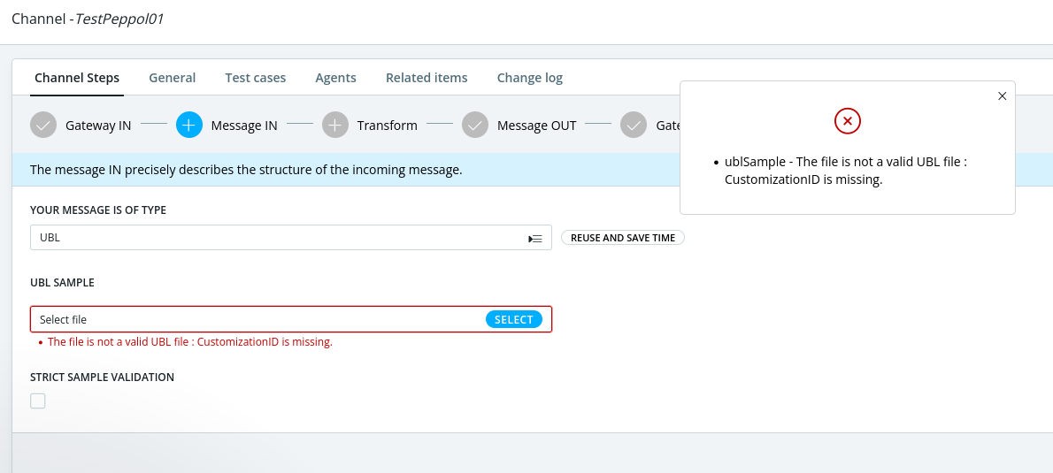Click the last checkmark step icon beside Message OUT
This screenshot has width=1053, height=473.
tap(634, 126)
